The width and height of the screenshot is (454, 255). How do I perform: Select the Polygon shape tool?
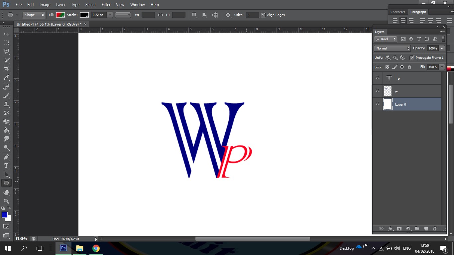[6, 183]
